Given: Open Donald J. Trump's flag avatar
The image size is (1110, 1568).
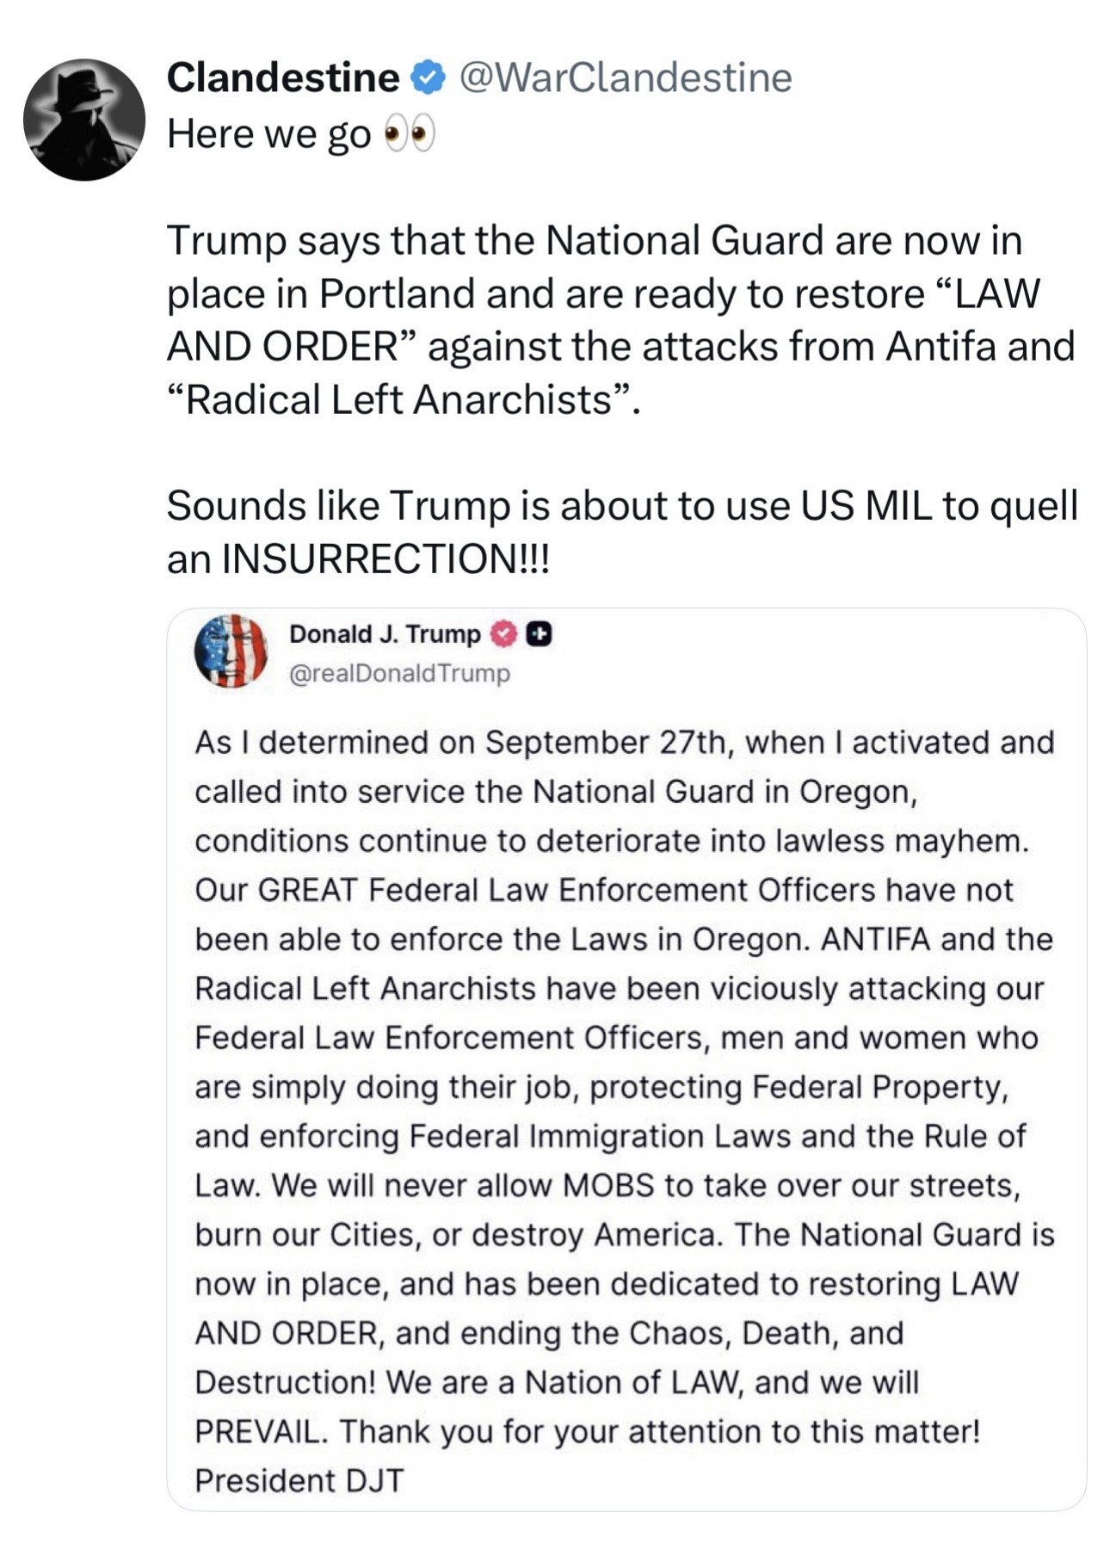Looking at the screenshot, I should coord(231,651).
